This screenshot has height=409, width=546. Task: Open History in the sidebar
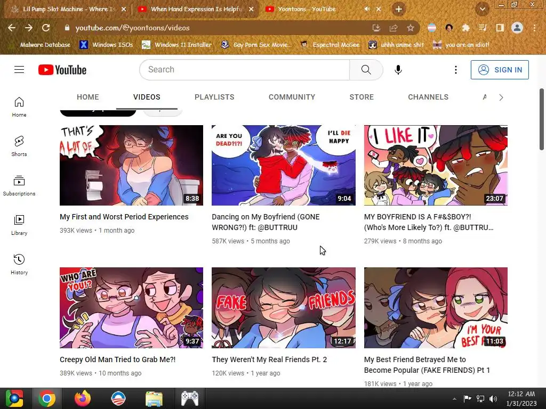[x=19, y=264]
